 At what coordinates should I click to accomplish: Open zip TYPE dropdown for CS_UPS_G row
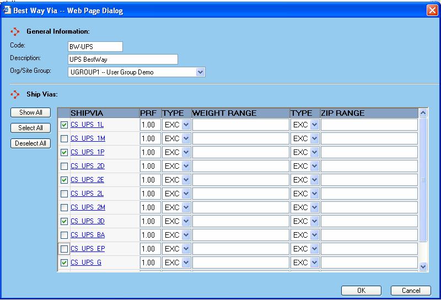point(314,262)
